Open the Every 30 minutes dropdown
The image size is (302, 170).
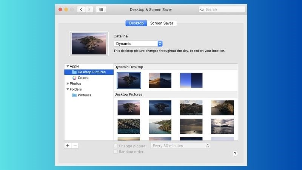click(180, 146)
